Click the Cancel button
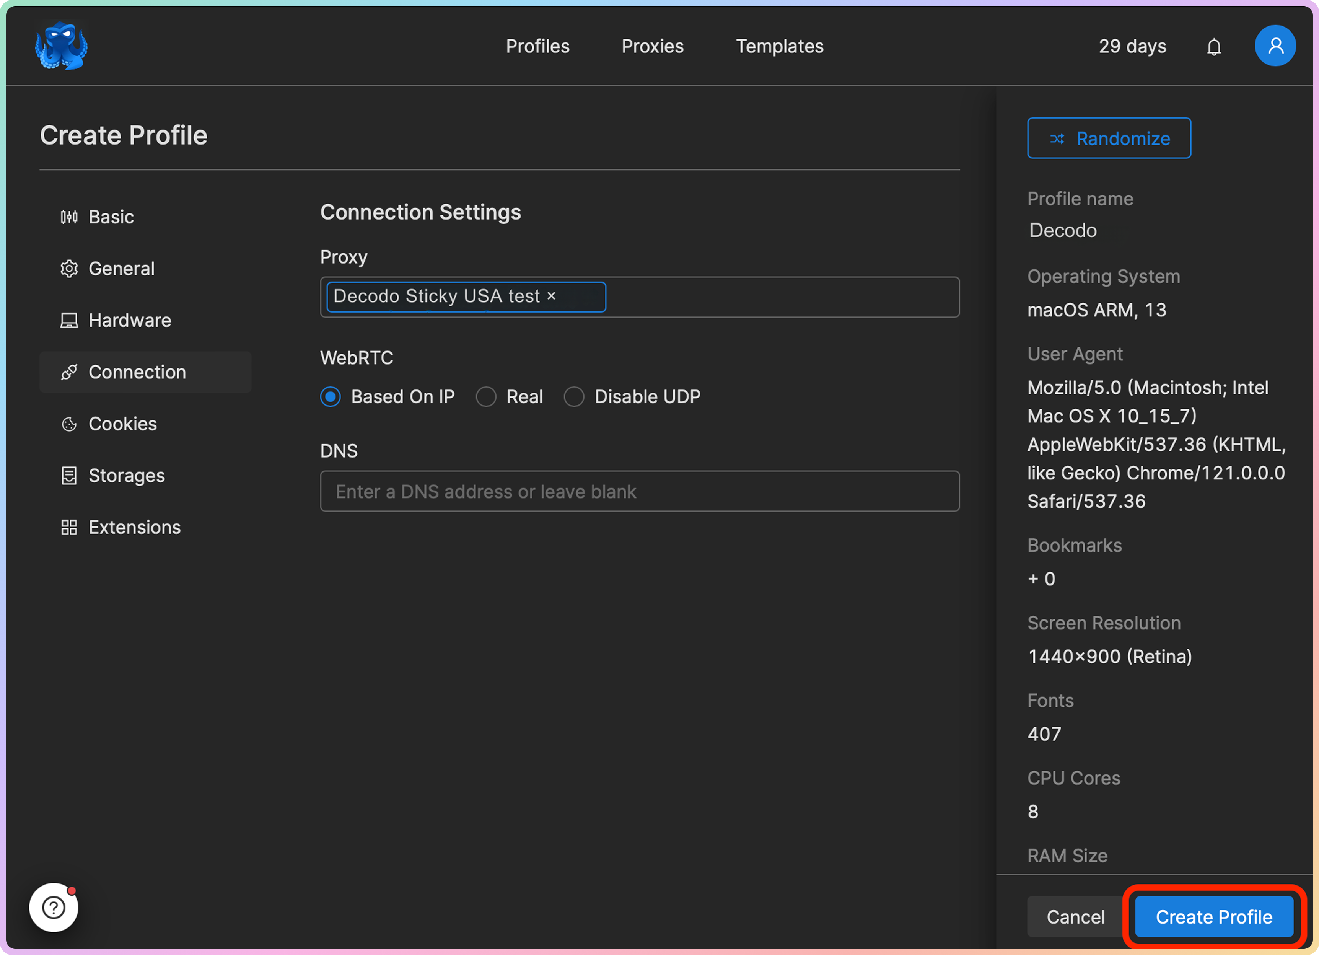 tap(1075, 917)
